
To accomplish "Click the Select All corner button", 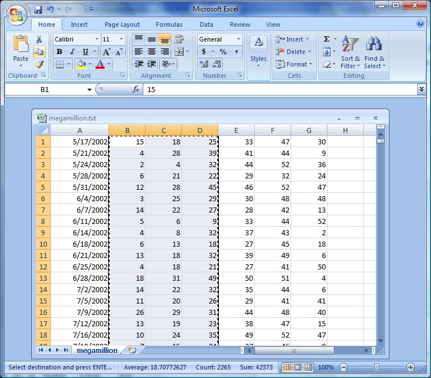I will 43,130.
